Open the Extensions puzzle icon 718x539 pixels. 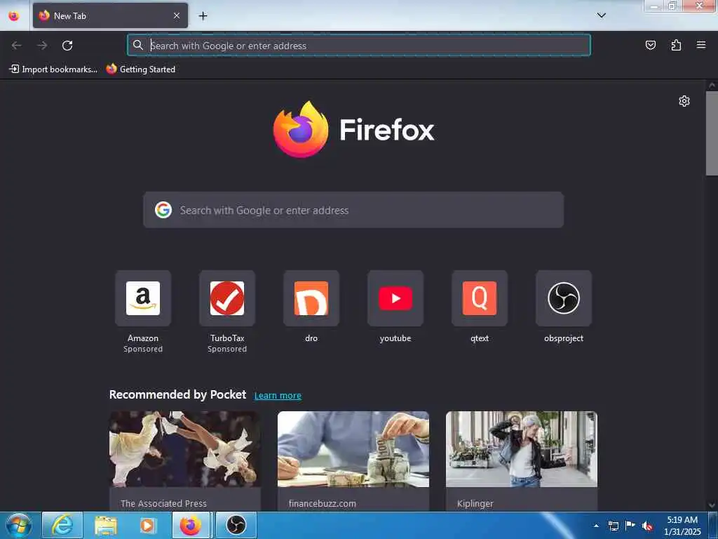676,45
